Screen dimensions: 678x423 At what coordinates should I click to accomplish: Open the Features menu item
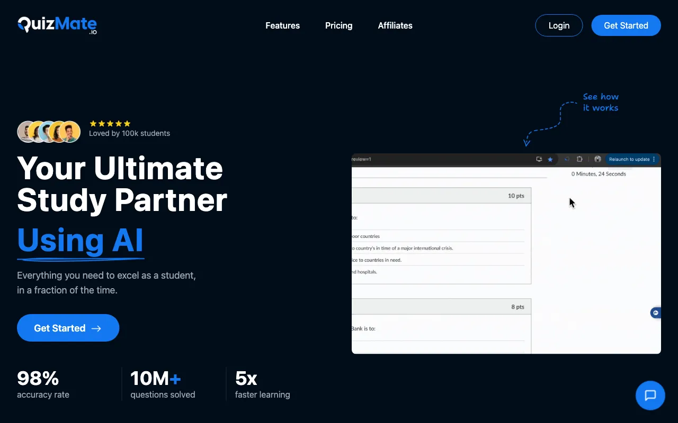pos(282,25)
